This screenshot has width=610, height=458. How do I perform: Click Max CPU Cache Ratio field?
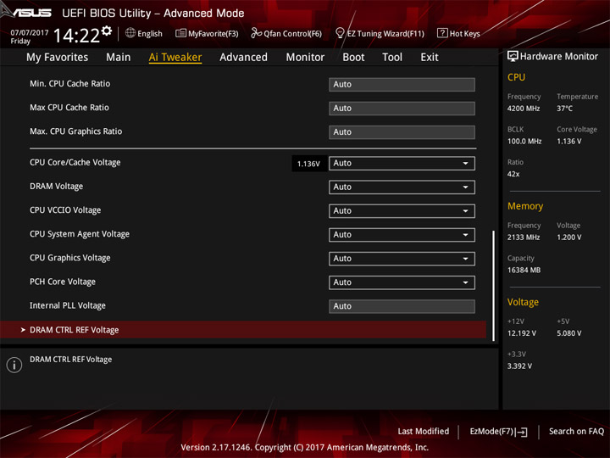pyautogui.click(x=402, y=109)
